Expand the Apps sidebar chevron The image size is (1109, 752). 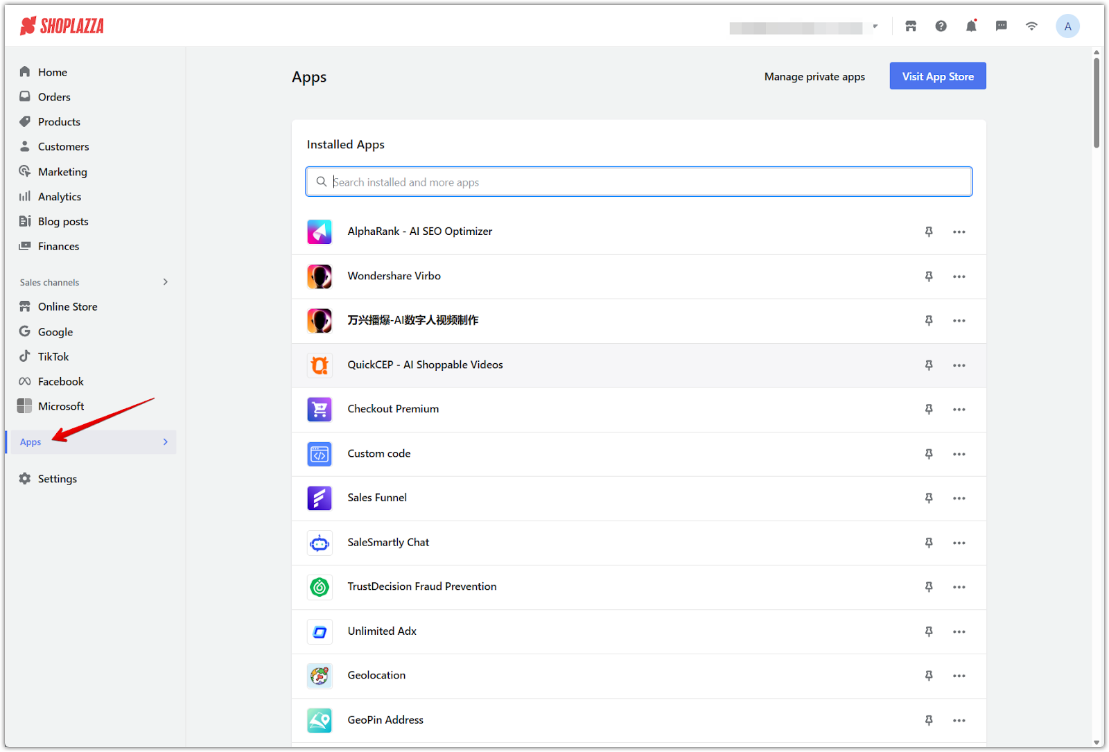pyautogui.click(x=165, y=442)
